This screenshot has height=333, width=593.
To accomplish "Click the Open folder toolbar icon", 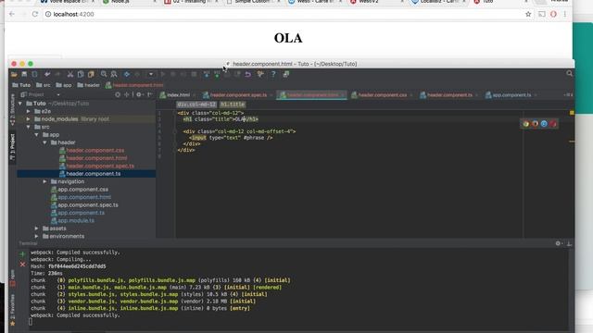I will [x=14, y=74].
